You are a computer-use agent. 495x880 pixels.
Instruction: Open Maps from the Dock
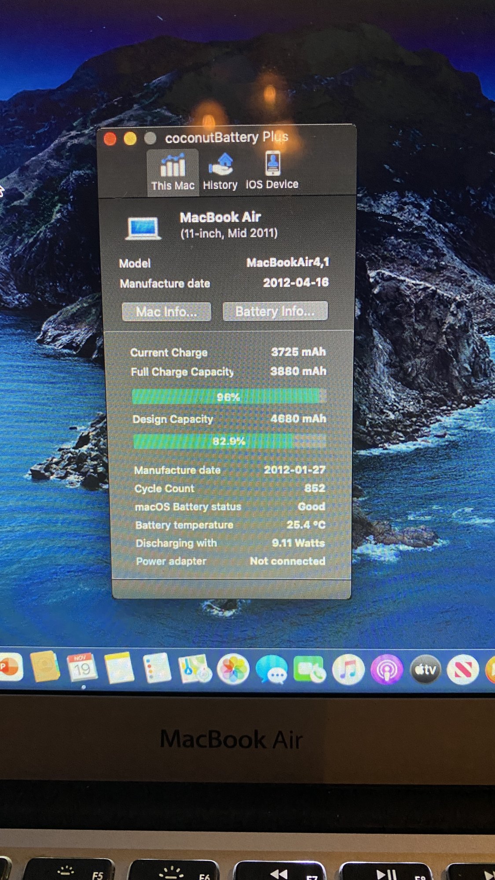[x=195, y=669]
